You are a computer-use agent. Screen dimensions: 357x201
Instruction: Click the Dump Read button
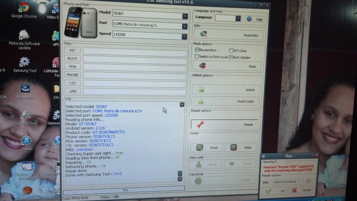pyautogui.click(x=207, y=148)
